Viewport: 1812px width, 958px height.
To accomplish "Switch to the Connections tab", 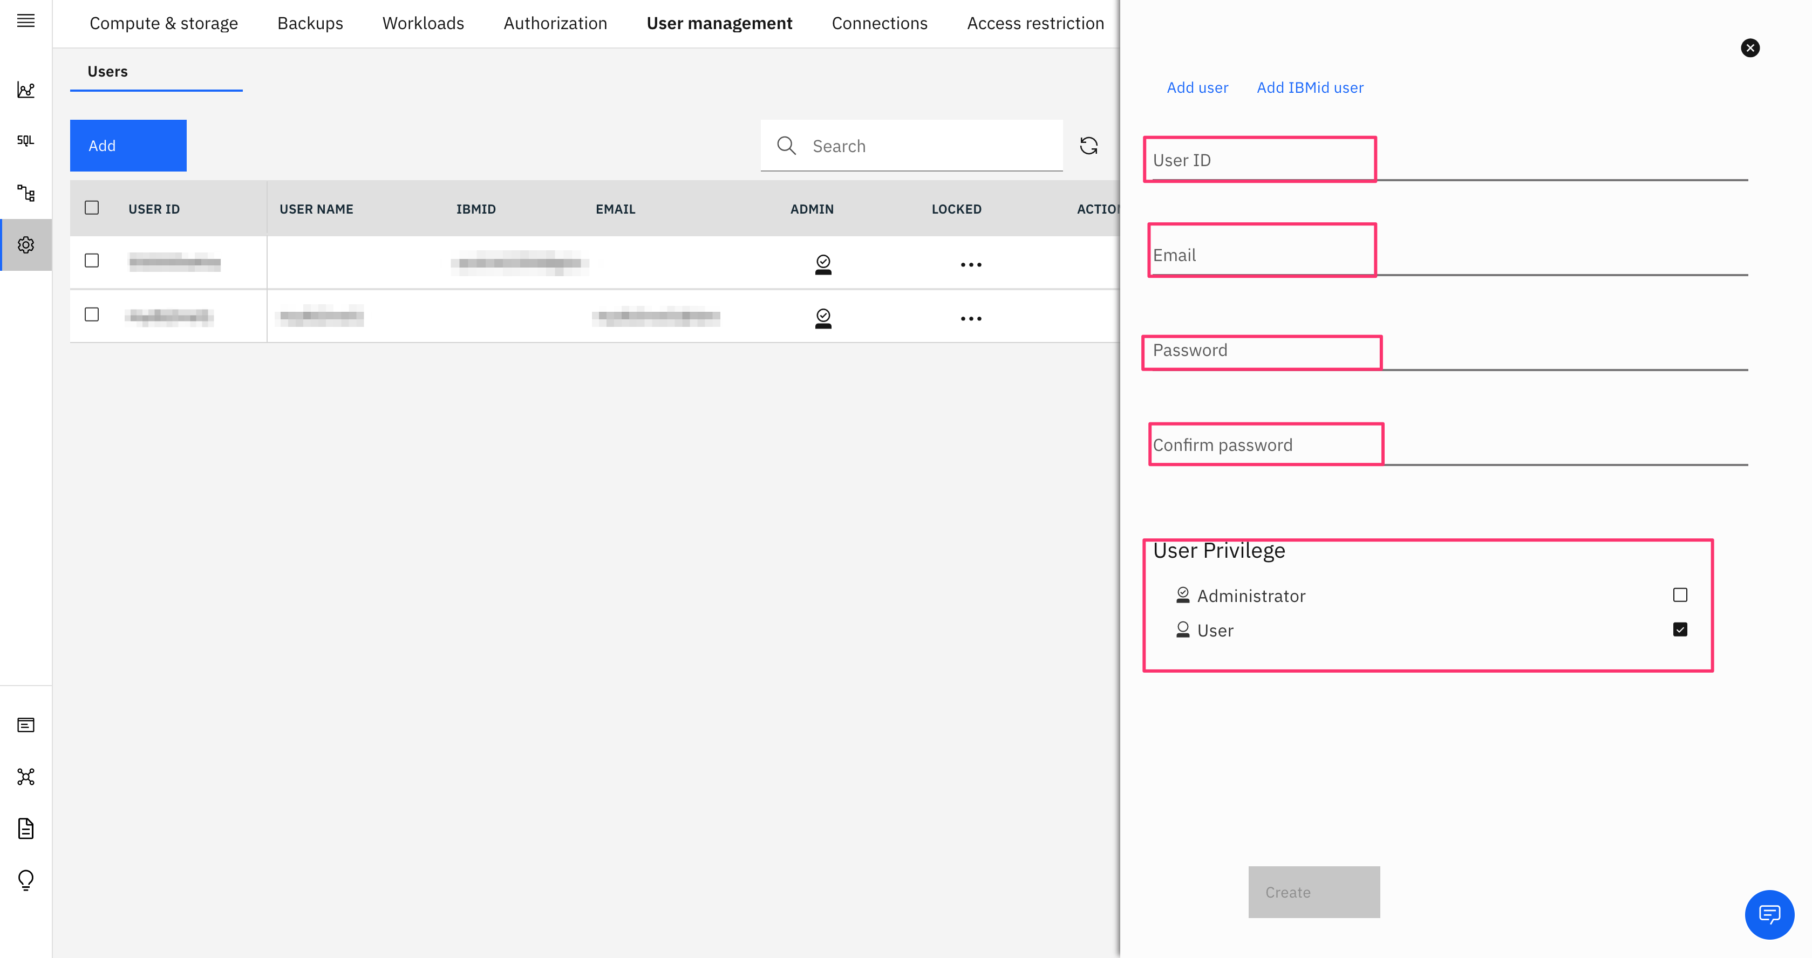I will tap(879, 23).
